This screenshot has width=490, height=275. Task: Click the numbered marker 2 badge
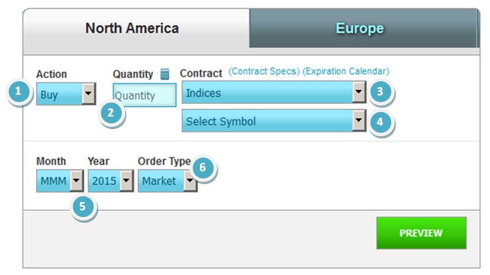pos(111,113)
